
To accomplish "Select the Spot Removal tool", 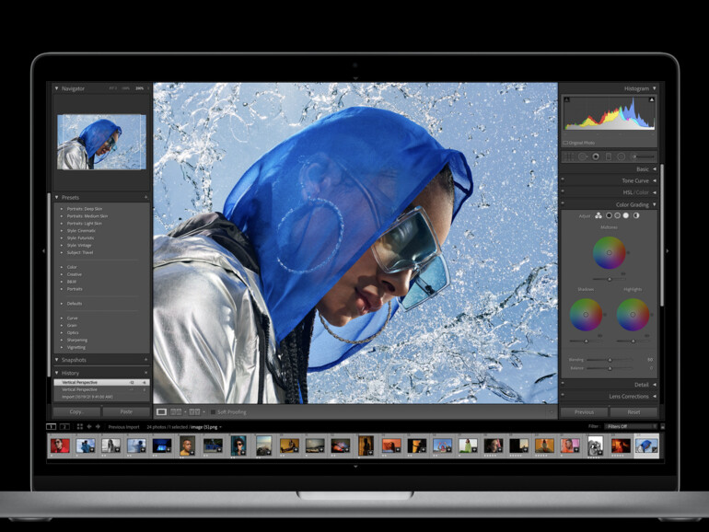I will [x=583, y=156].
